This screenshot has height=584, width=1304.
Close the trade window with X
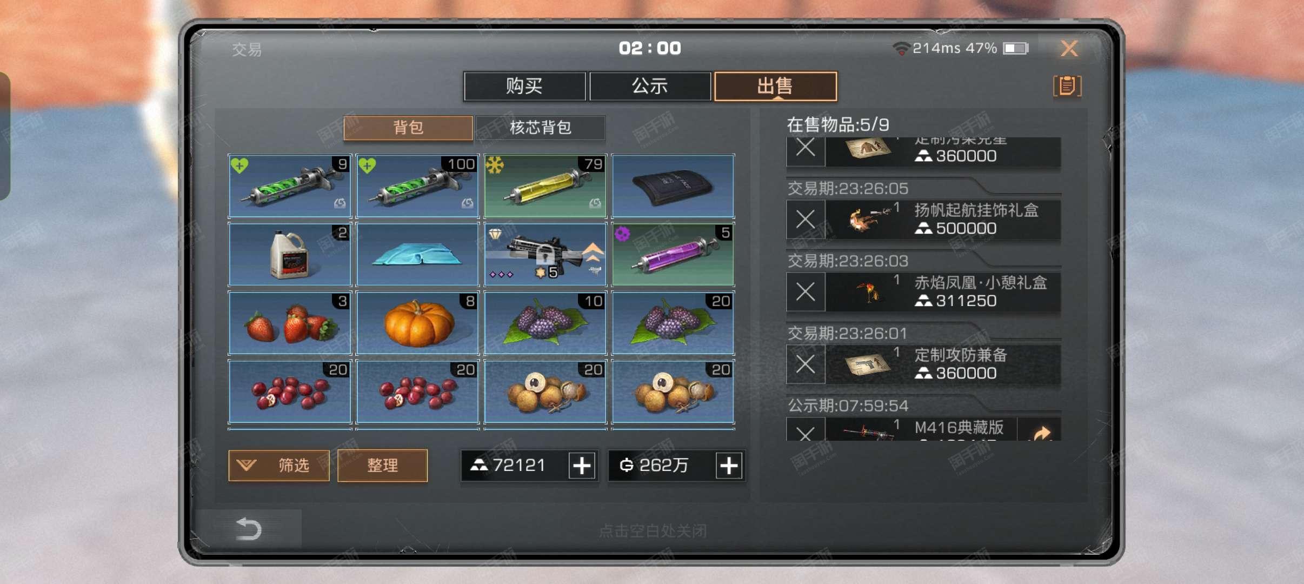pos(1069,48)
